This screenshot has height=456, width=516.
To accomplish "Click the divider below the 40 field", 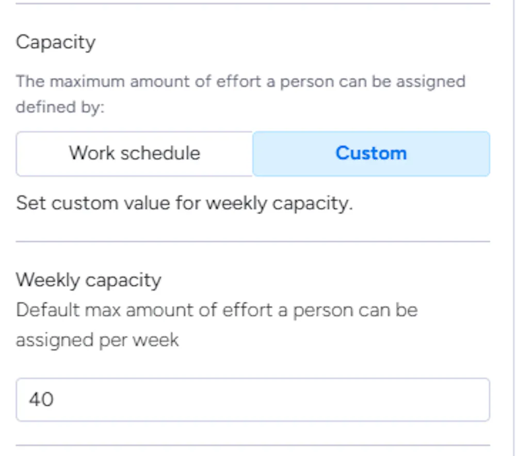I will click(x=253, y=445).
